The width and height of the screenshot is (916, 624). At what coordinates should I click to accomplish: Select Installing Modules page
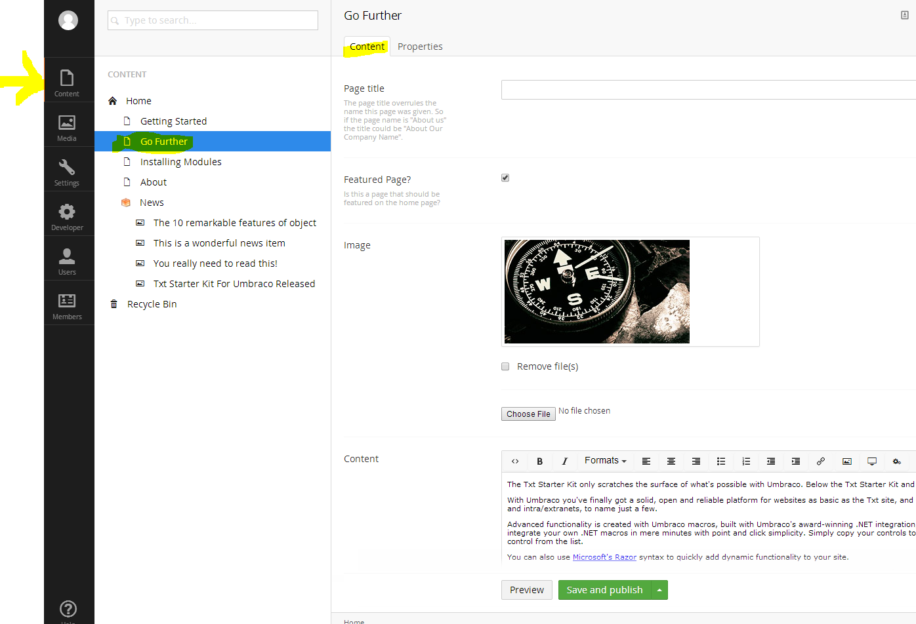click(x=181, y=162)
